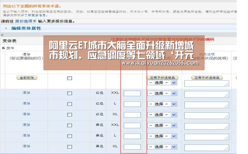Click 黑色 cell in the XXL row
This screenshot has height=154, width=248.
pyautogui.click(x=100, y=125)
